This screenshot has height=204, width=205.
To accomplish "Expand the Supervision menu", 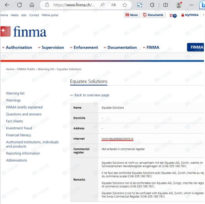I will pyautogui.click(x=51, y=47).
